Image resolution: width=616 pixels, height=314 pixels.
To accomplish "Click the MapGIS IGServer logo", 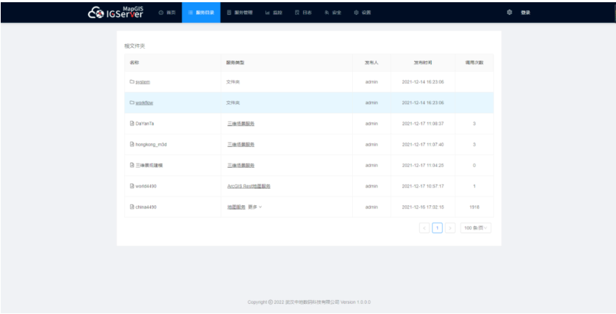I will tap(115, 12).
